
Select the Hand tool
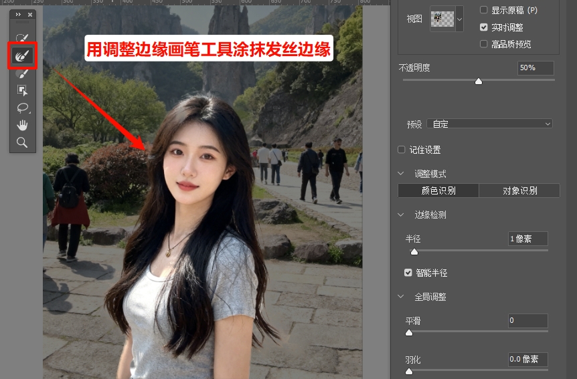tap(22, 125)
